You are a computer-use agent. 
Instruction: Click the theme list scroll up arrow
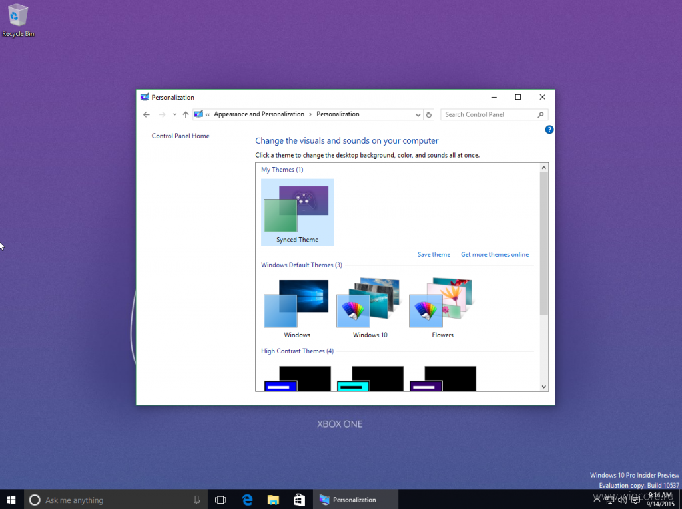[x=543, y=168]
